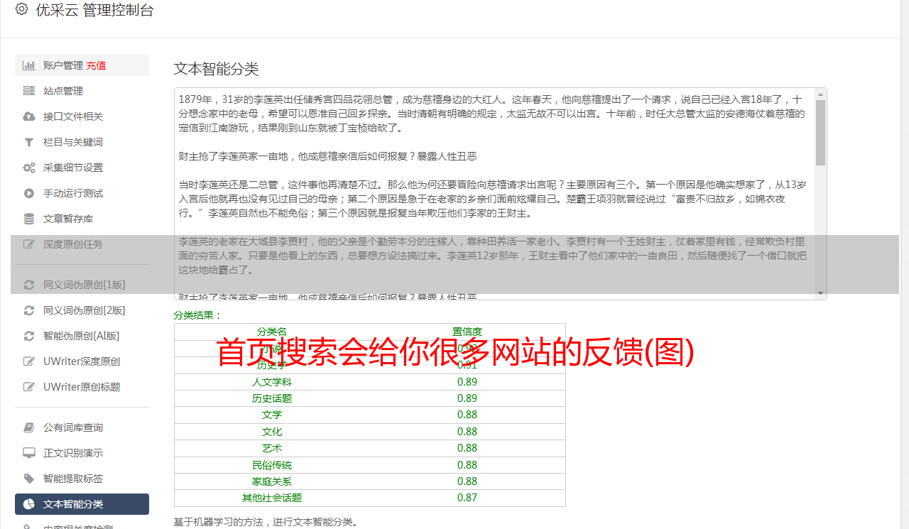Click the edit icon for UWriter深度原创
Viewport: 909px width, 529px height.
pos(29,361)
